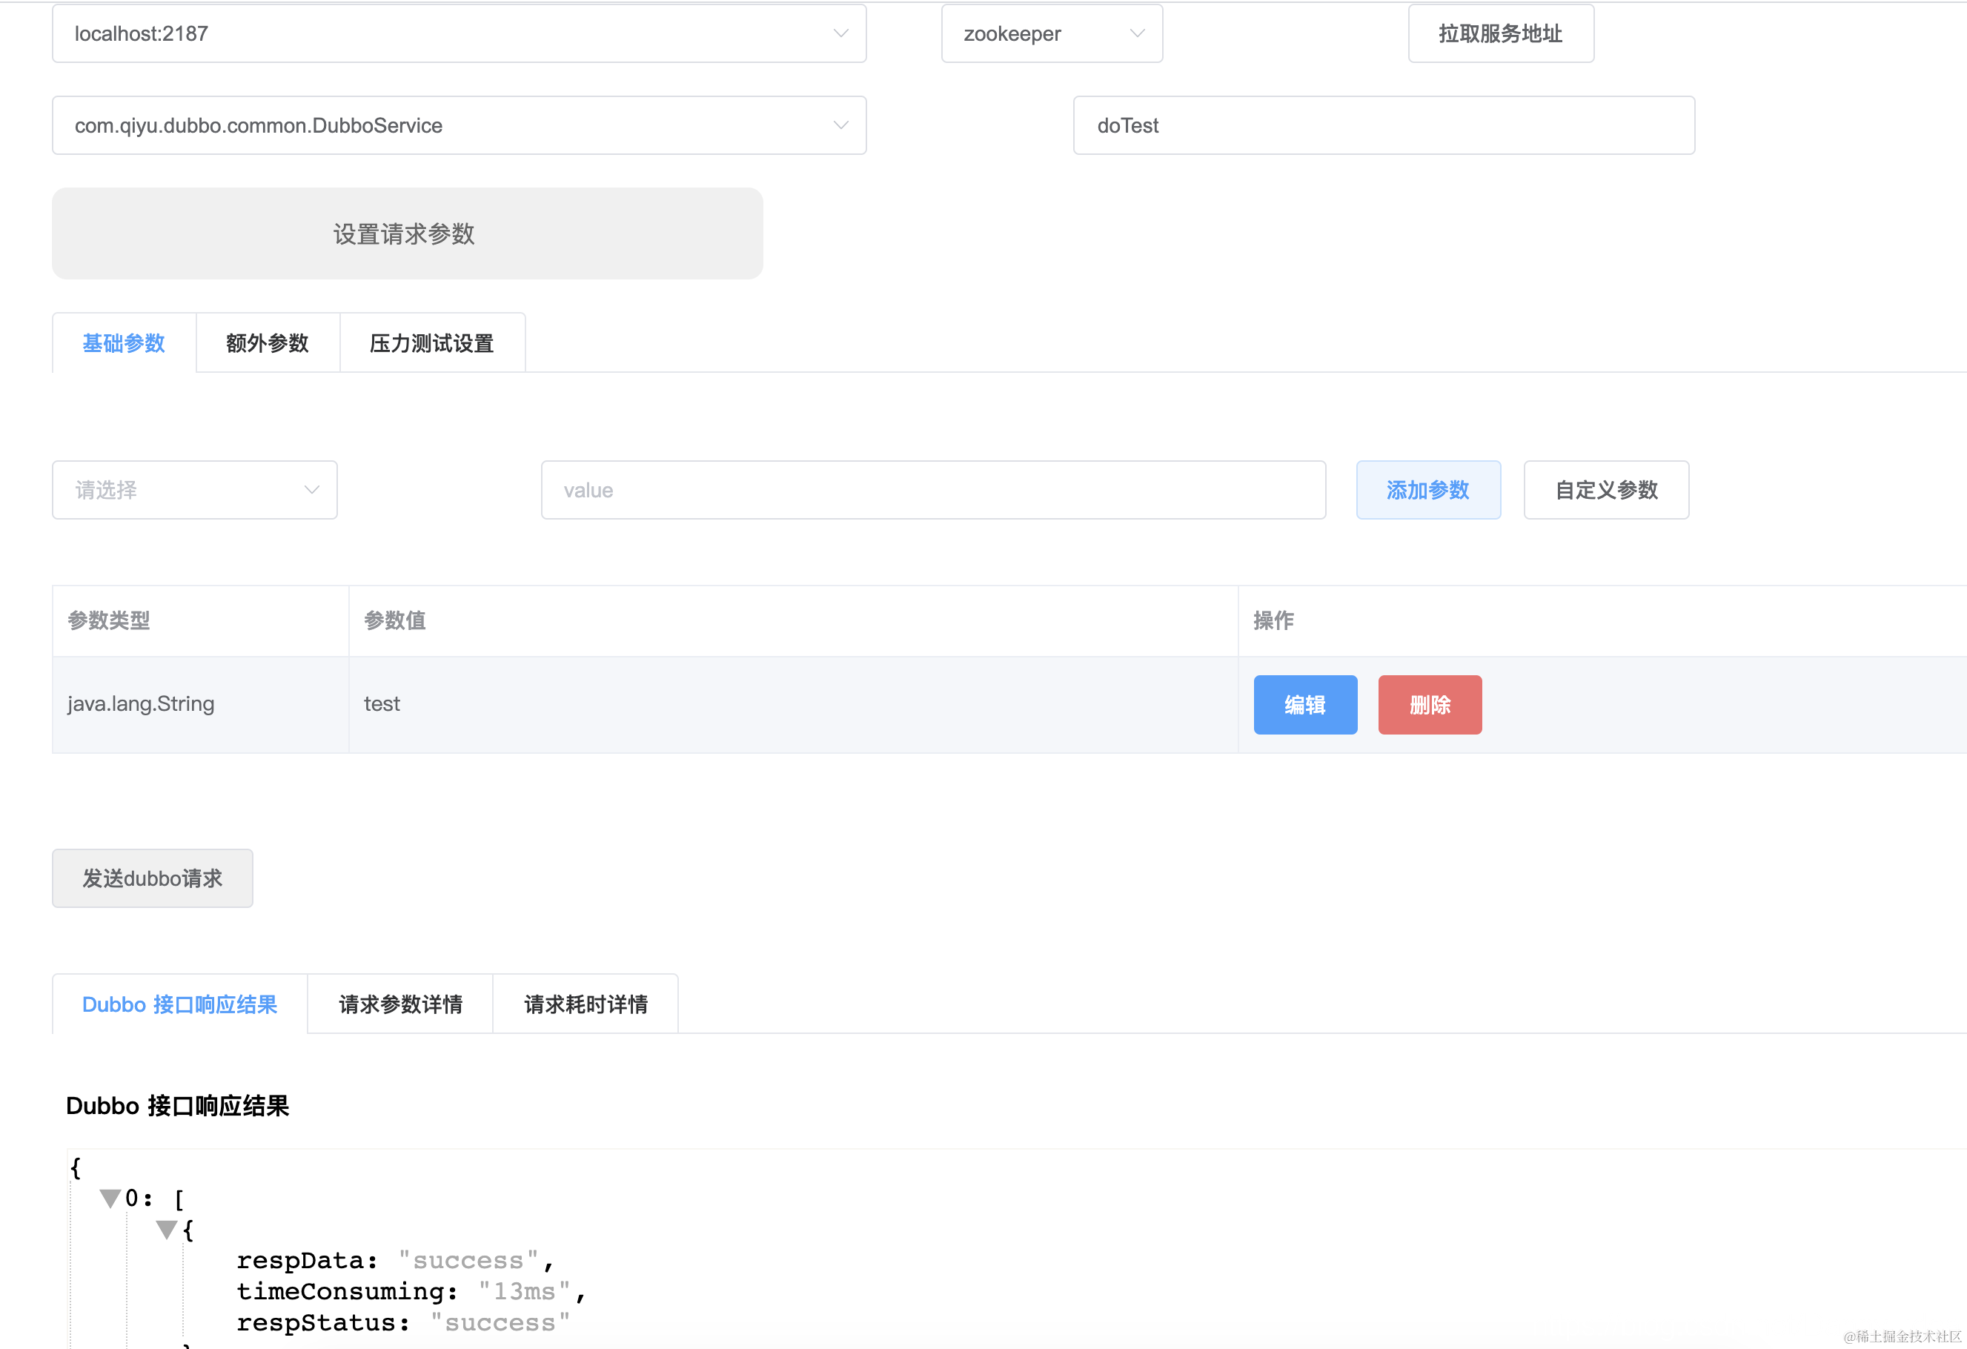
Task: Click the 设置请求参数 button
Action: tap(406, 233)
